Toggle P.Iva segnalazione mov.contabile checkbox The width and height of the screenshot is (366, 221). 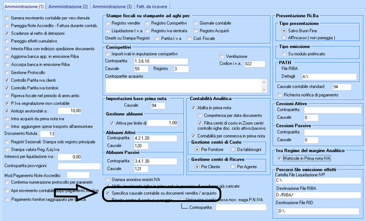[7, 103]
